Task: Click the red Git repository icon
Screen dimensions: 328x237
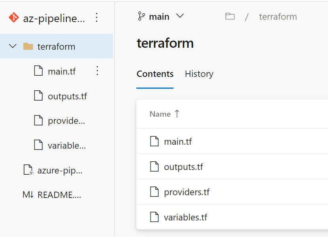Action: pos(14,18)
